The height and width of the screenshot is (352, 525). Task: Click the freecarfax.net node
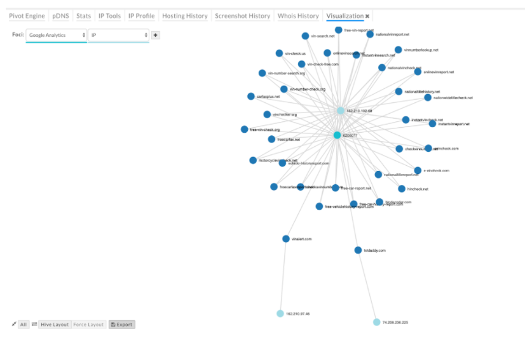271,139
